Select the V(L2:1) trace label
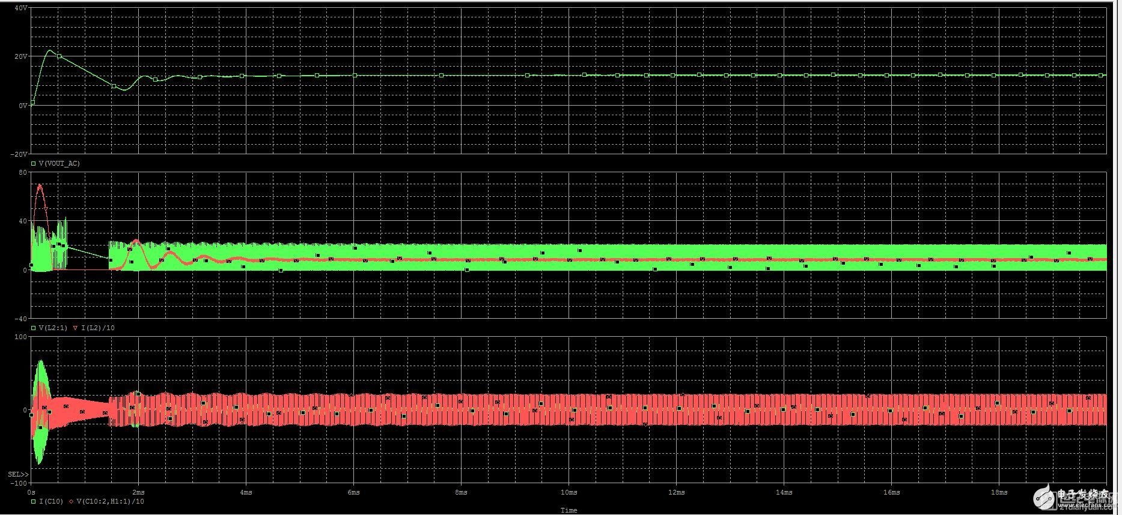The height and width of the screenshot is (515, 1122). coord(53,328)
